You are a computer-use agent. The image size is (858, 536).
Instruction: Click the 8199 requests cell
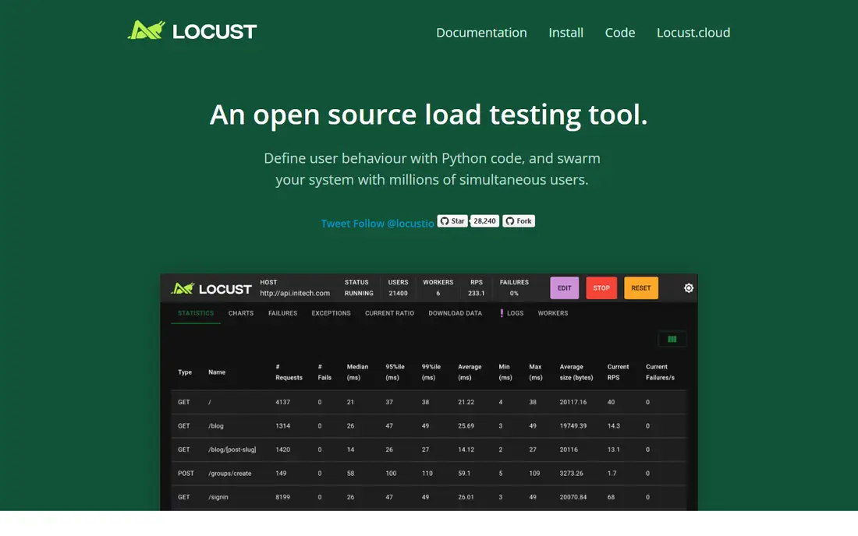coord(282,497)
